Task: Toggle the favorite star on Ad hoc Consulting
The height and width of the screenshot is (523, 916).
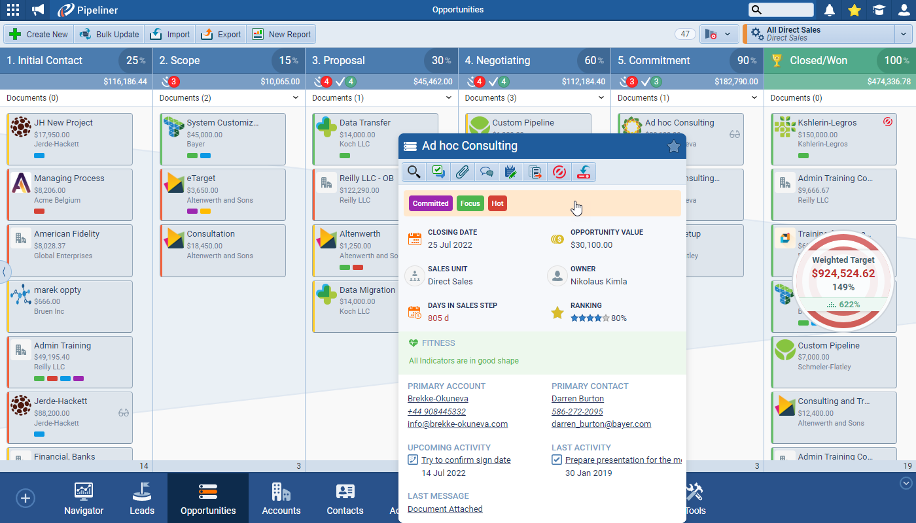Action: [673, 146]
